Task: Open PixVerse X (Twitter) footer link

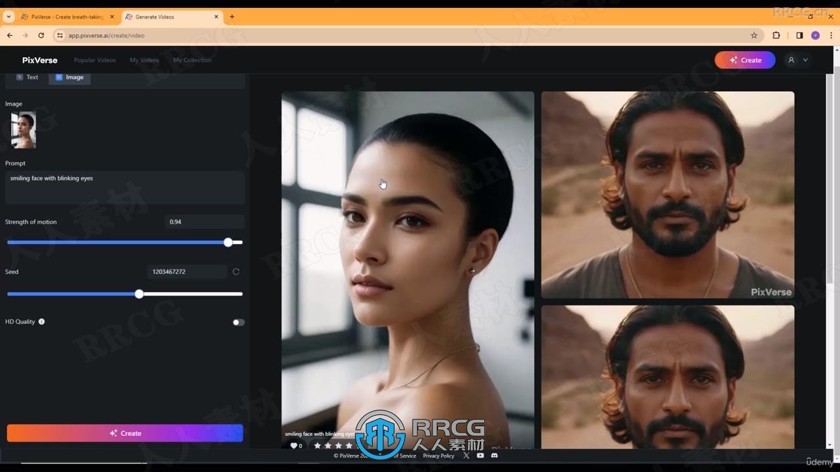Action: tap(466, 456)
